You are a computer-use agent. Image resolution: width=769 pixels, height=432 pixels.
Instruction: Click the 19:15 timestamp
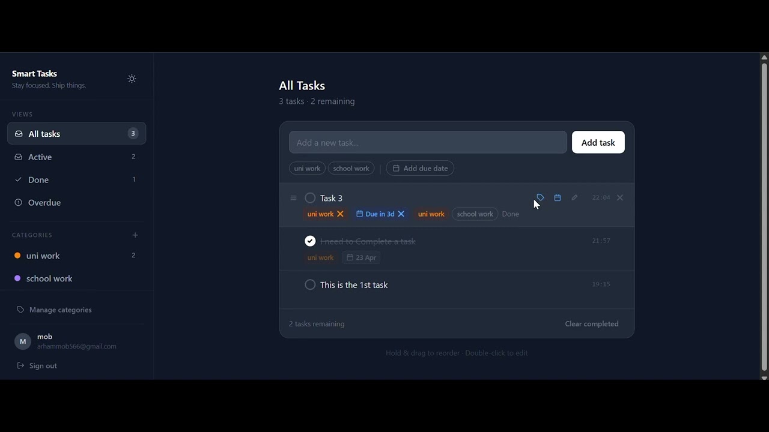601,284
